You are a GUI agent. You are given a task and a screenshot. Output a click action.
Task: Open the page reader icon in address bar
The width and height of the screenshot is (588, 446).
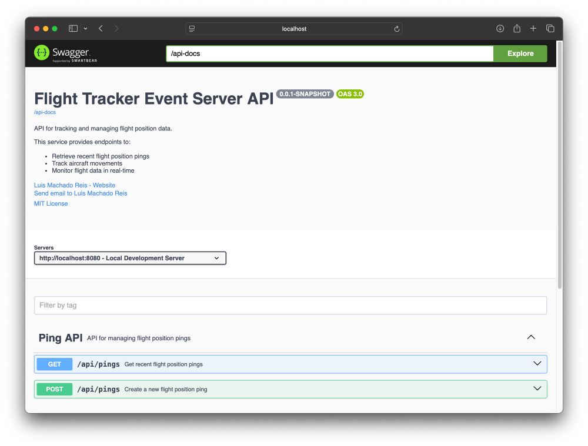tap(192, 29)
